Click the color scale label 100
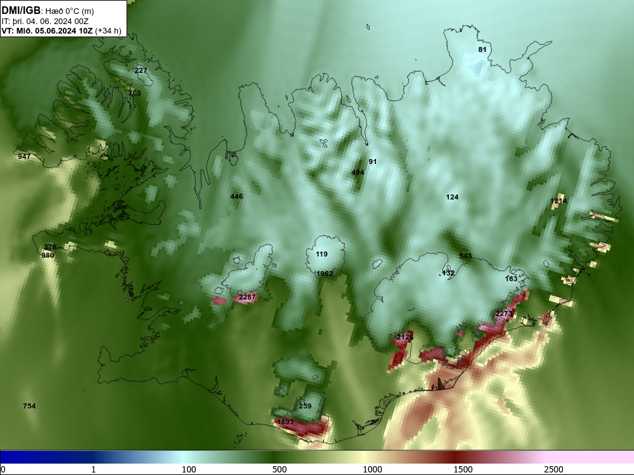 click(189, 469)
